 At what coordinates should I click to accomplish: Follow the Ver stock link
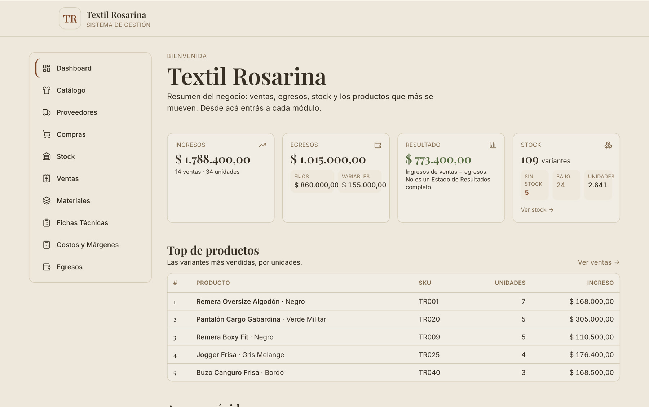pyautogui.click(x=537, y=210)
